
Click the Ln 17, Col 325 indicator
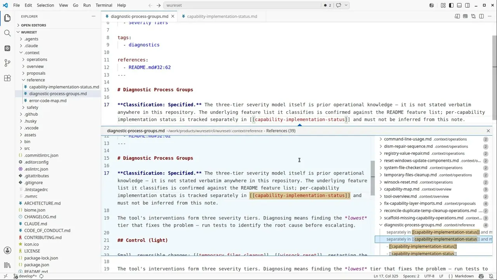[386, 276]
